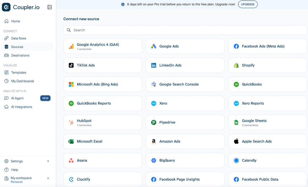Click "1 connection" under Google Analytics 4
This screenshot has height=187, width=308.
[x=84, y=49]
